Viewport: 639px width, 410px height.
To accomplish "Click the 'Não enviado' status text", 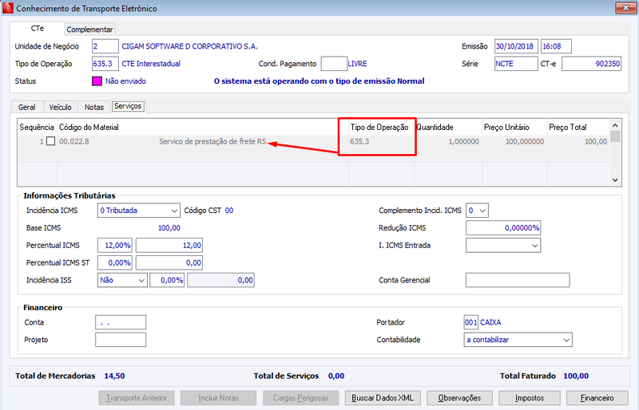I will coord(125,81).
